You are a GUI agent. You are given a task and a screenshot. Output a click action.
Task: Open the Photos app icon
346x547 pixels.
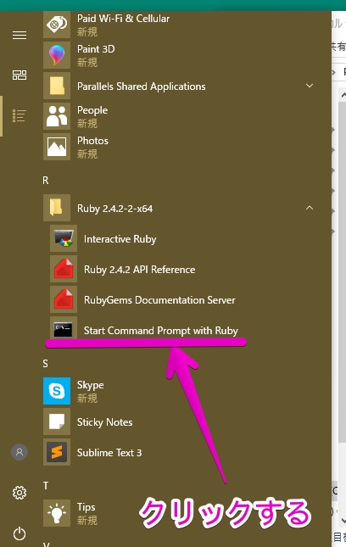(57, 147)
